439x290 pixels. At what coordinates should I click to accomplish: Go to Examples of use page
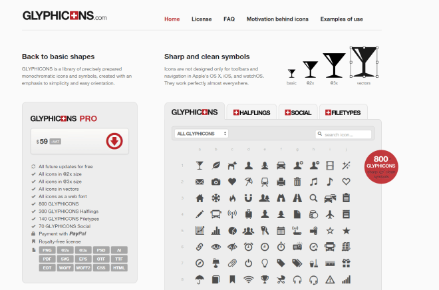tap(341, 19)
